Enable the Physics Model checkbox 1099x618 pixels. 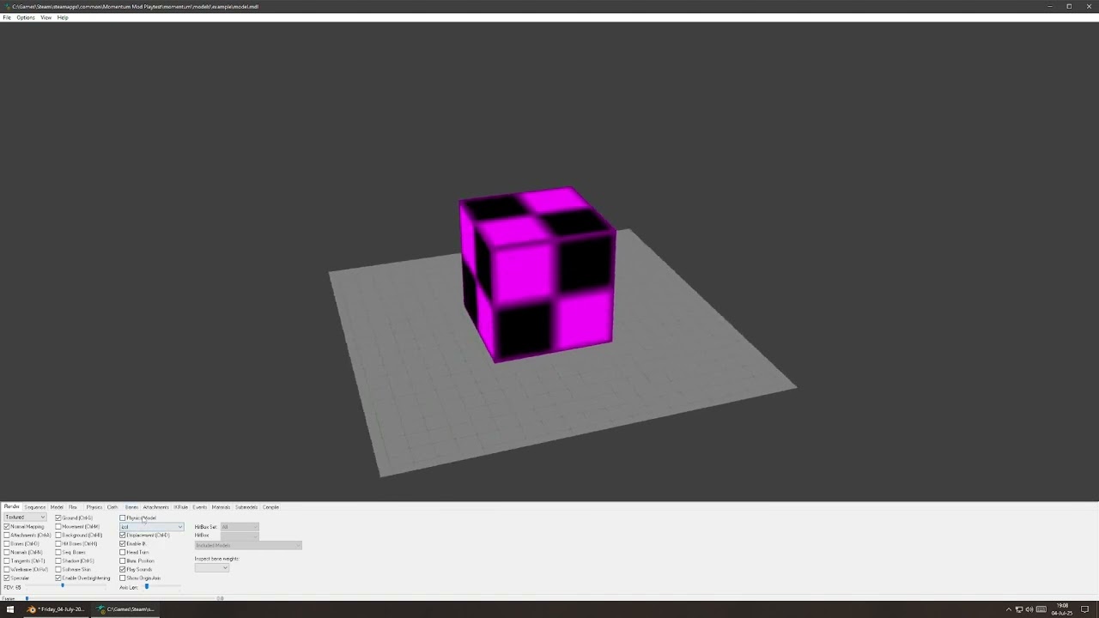[x=123, y=518]
